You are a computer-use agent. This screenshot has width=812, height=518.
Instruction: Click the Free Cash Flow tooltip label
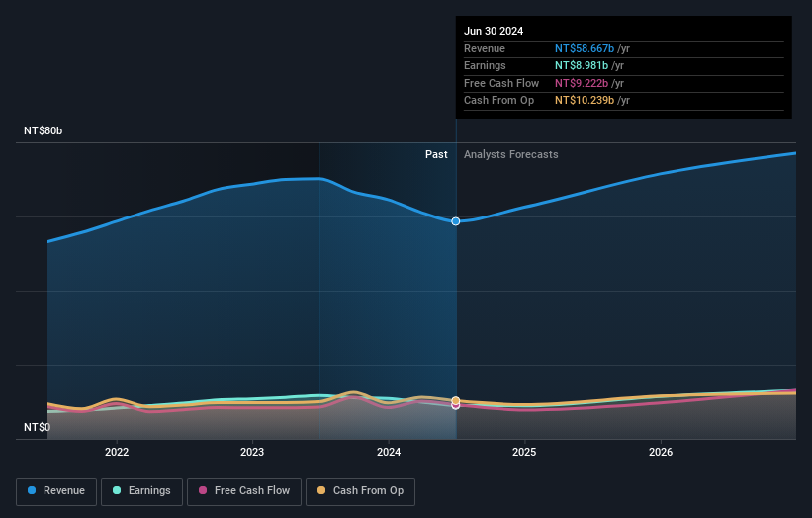(x=501, y=83)
